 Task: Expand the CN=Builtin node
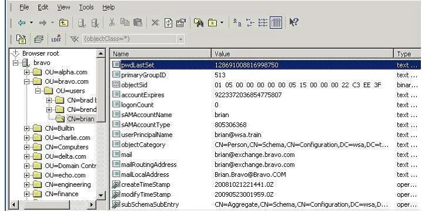coord(26,129)
